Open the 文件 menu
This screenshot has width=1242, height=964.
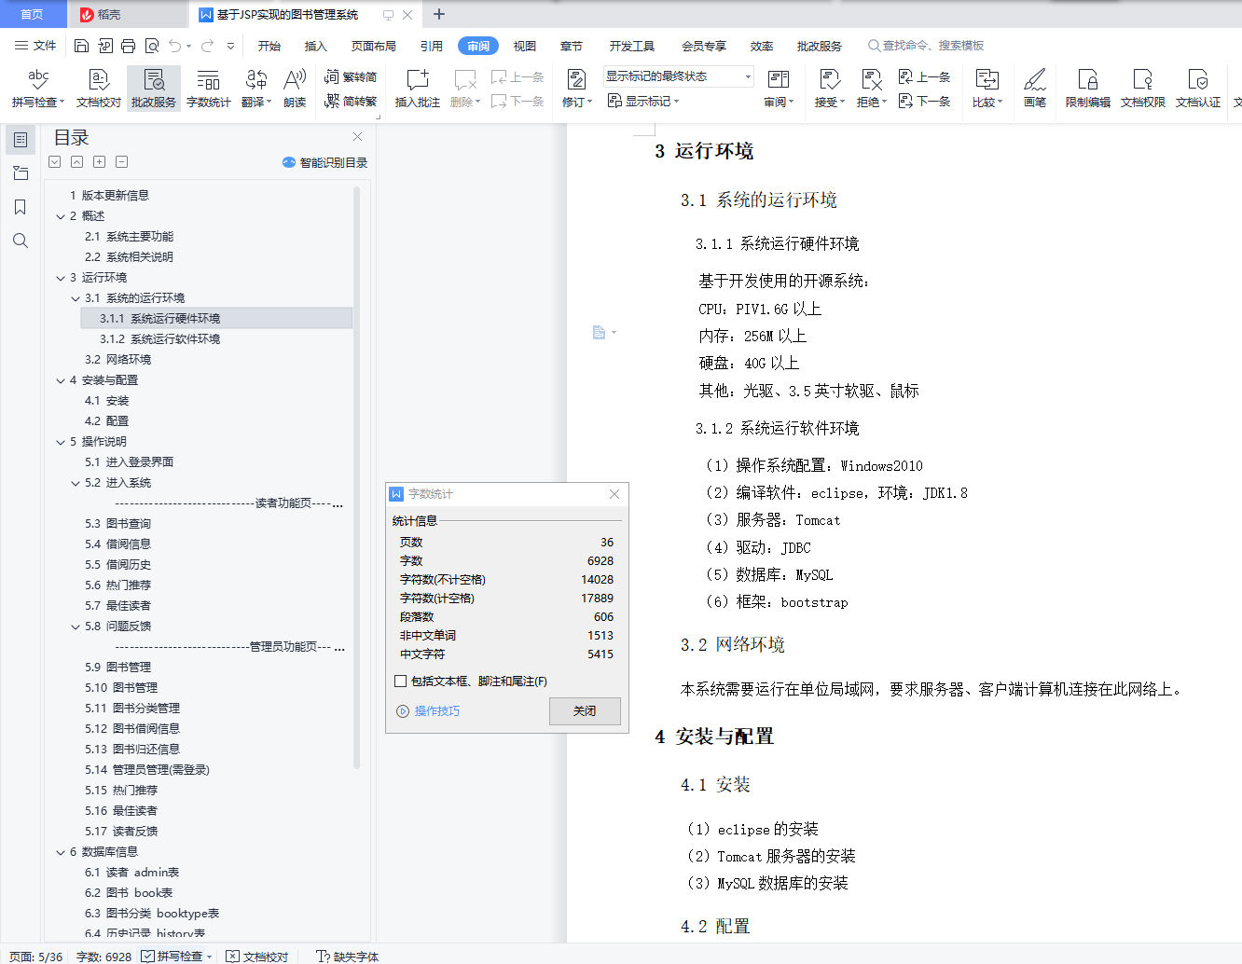(35, 46)
